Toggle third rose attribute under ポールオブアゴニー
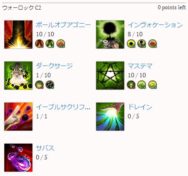Viewport: 188px width, 176px height. pyautogui.click(x=61, y=44)
